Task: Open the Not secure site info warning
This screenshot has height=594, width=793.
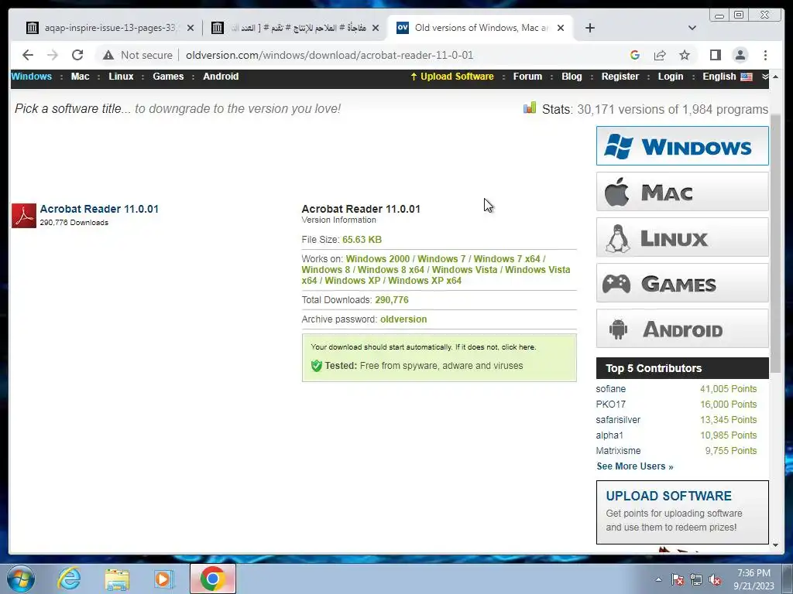Action: pos(138,55)
